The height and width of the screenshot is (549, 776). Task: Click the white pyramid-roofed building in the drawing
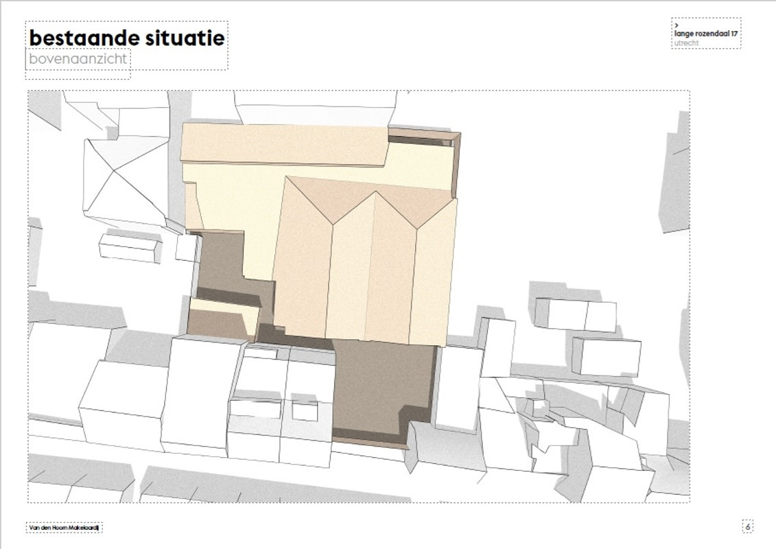[x=126, y=178]
